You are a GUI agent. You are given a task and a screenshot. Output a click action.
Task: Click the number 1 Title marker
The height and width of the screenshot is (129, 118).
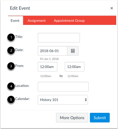click(x=11, y=37)
